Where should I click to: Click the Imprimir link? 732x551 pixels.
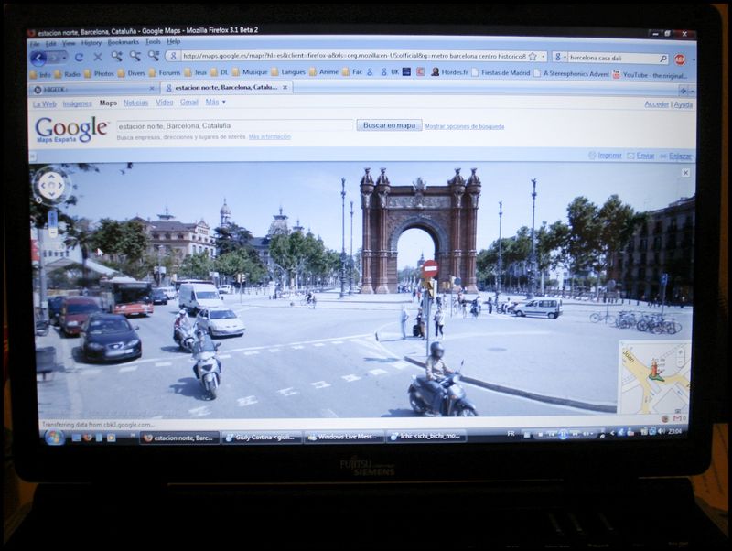(609, 156)
